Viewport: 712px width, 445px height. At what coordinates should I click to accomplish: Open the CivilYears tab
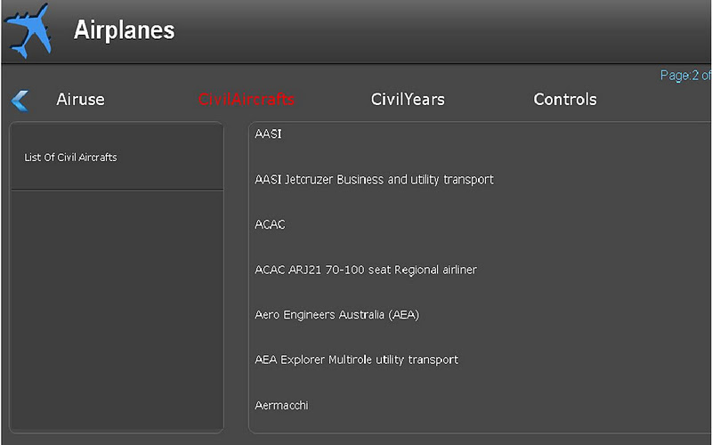click(408, 100)
